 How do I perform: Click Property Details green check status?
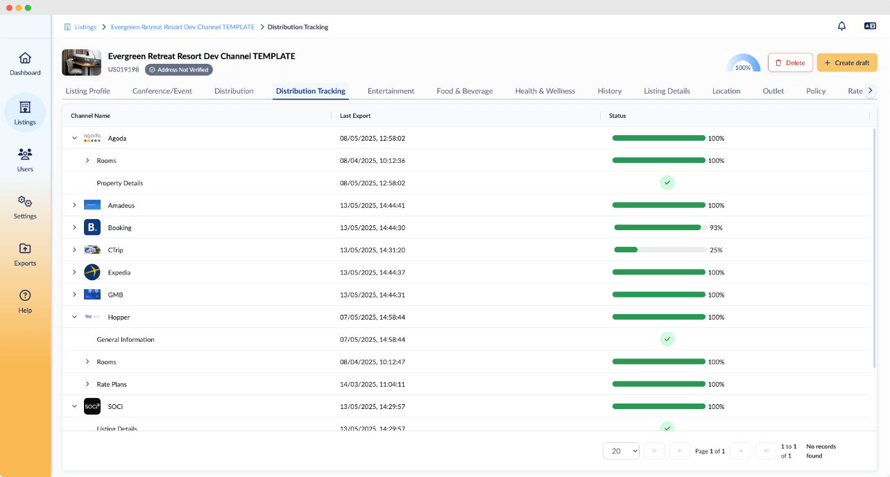pos(667,183)
